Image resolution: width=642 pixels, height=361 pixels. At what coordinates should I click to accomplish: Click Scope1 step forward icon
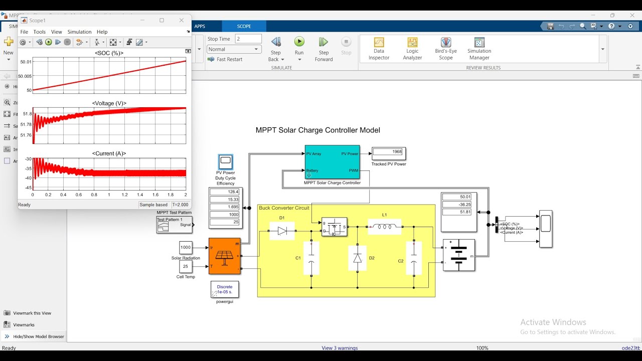(x=58, y=42)
